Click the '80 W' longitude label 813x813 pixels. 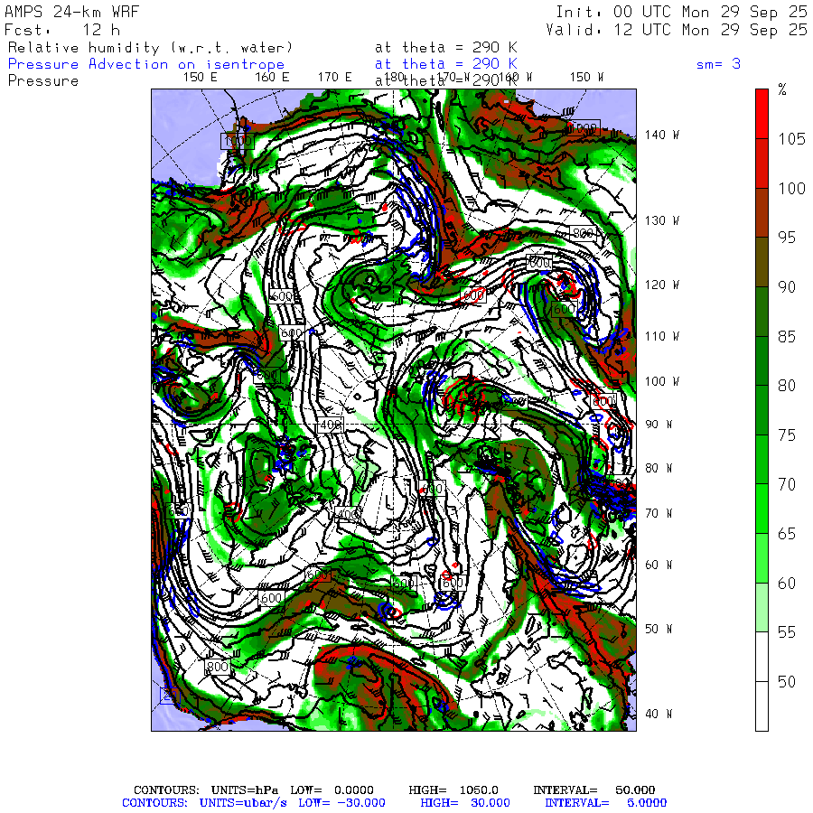pos(659,468)
